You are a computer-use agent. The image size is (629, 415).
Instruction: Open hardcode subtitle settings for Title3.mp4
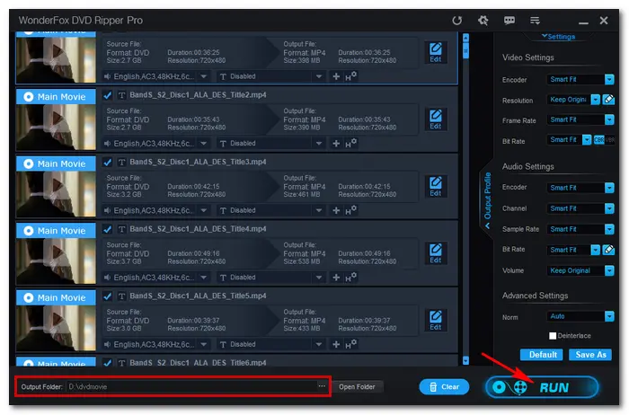350,210
